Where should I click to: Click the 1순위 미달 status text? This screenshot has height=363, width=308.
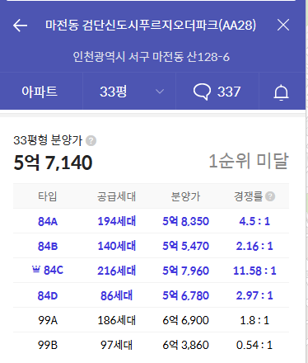click(249, 161)
